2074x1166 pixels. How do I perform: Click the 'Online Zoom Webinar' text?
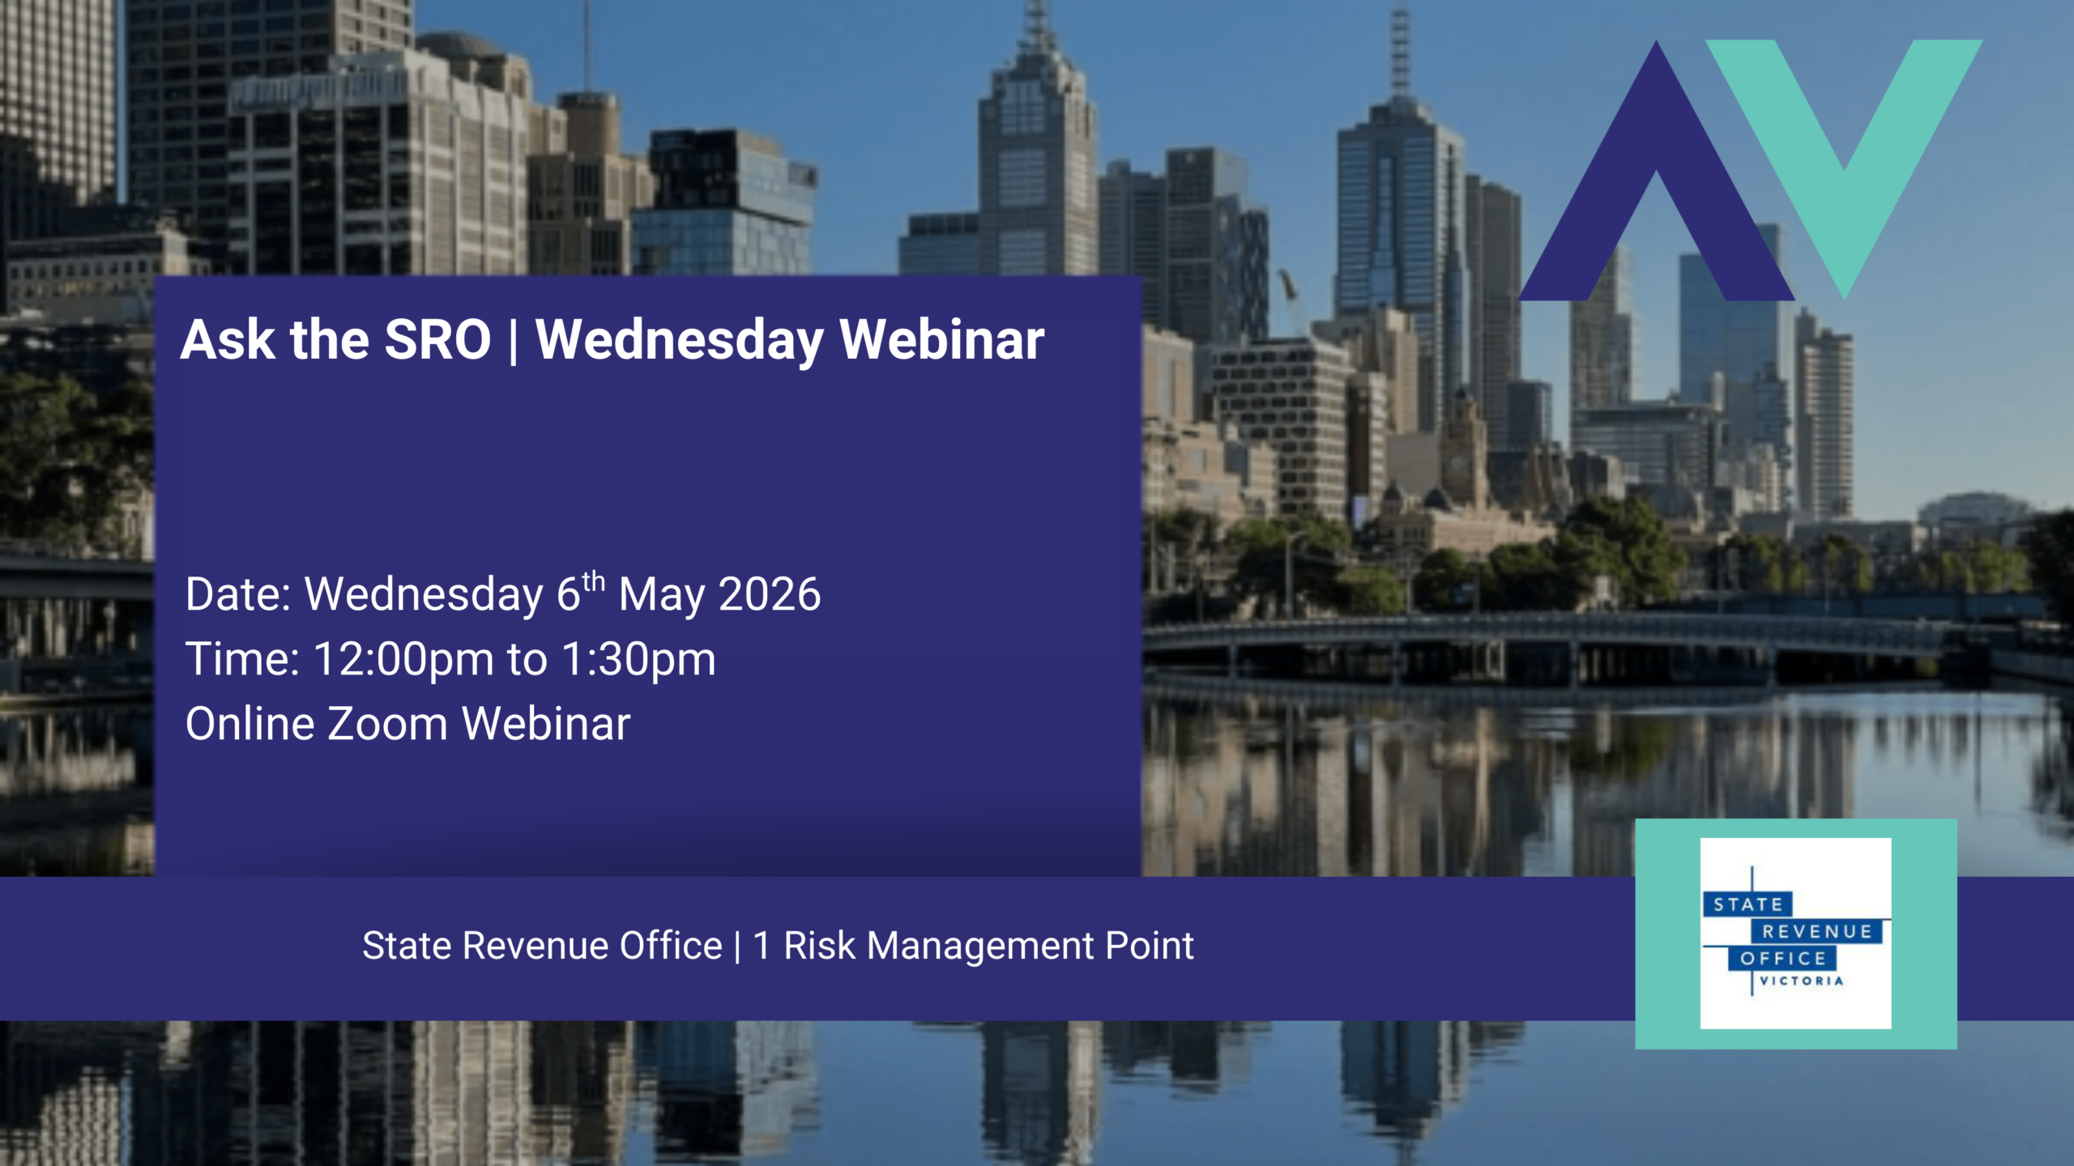pos(408,723)
